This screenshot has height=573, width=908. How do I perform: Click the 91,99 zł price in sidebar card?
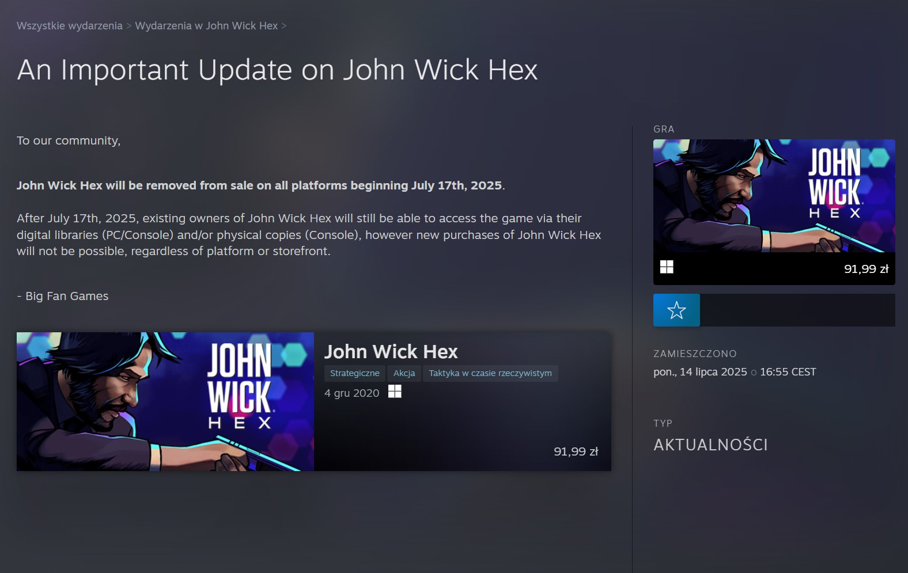[x=866, y=269]
